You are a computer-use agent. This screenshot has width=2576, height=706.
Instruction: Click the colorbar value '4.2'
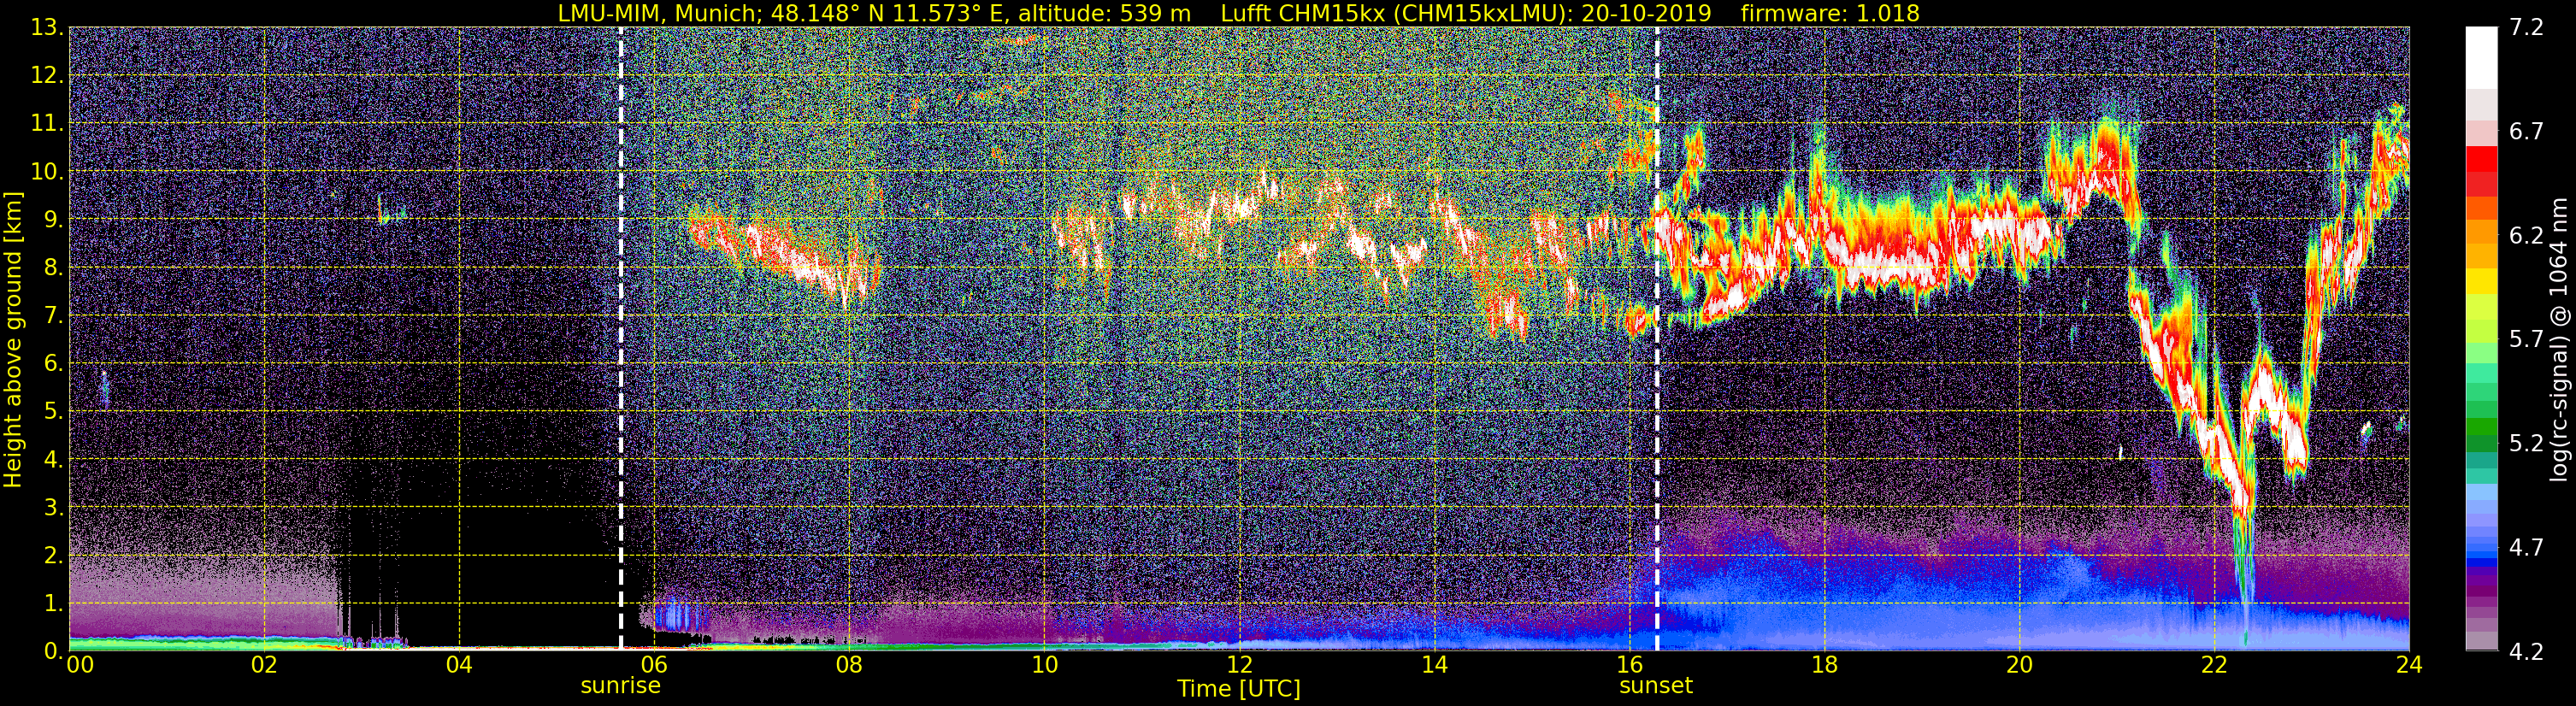(2526, 652)
